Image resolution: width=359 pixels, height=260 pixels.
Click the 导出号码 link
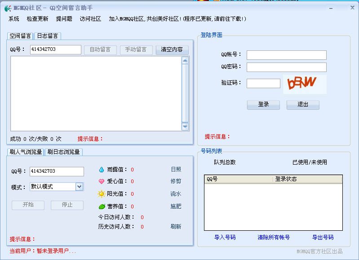tap(323, 238)
